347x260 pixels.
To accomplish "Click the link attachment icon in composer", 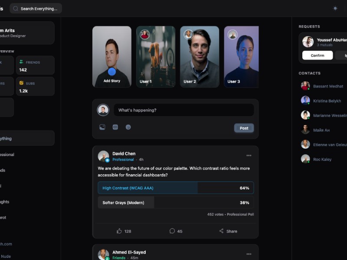I will point(115,127).
